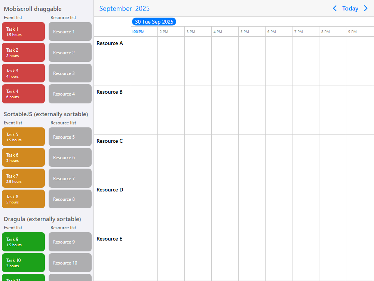The height and width of the screenshot is (281, 374).
Task: Click the year 2025 in header
Action: (x=142, y=8)
